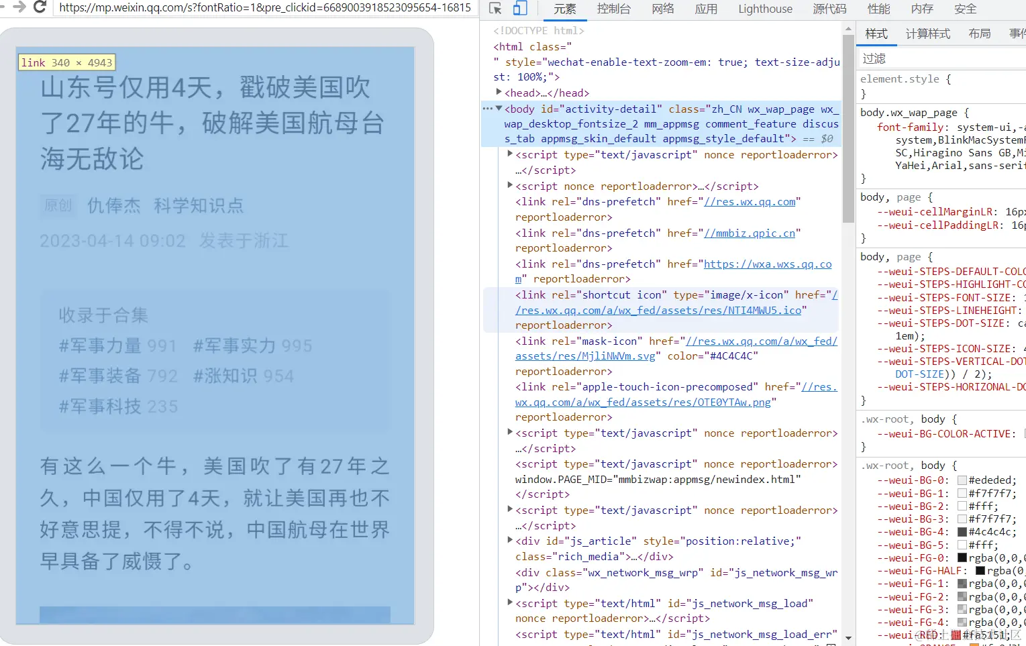Expand the head node triangle

pos(499,92)
